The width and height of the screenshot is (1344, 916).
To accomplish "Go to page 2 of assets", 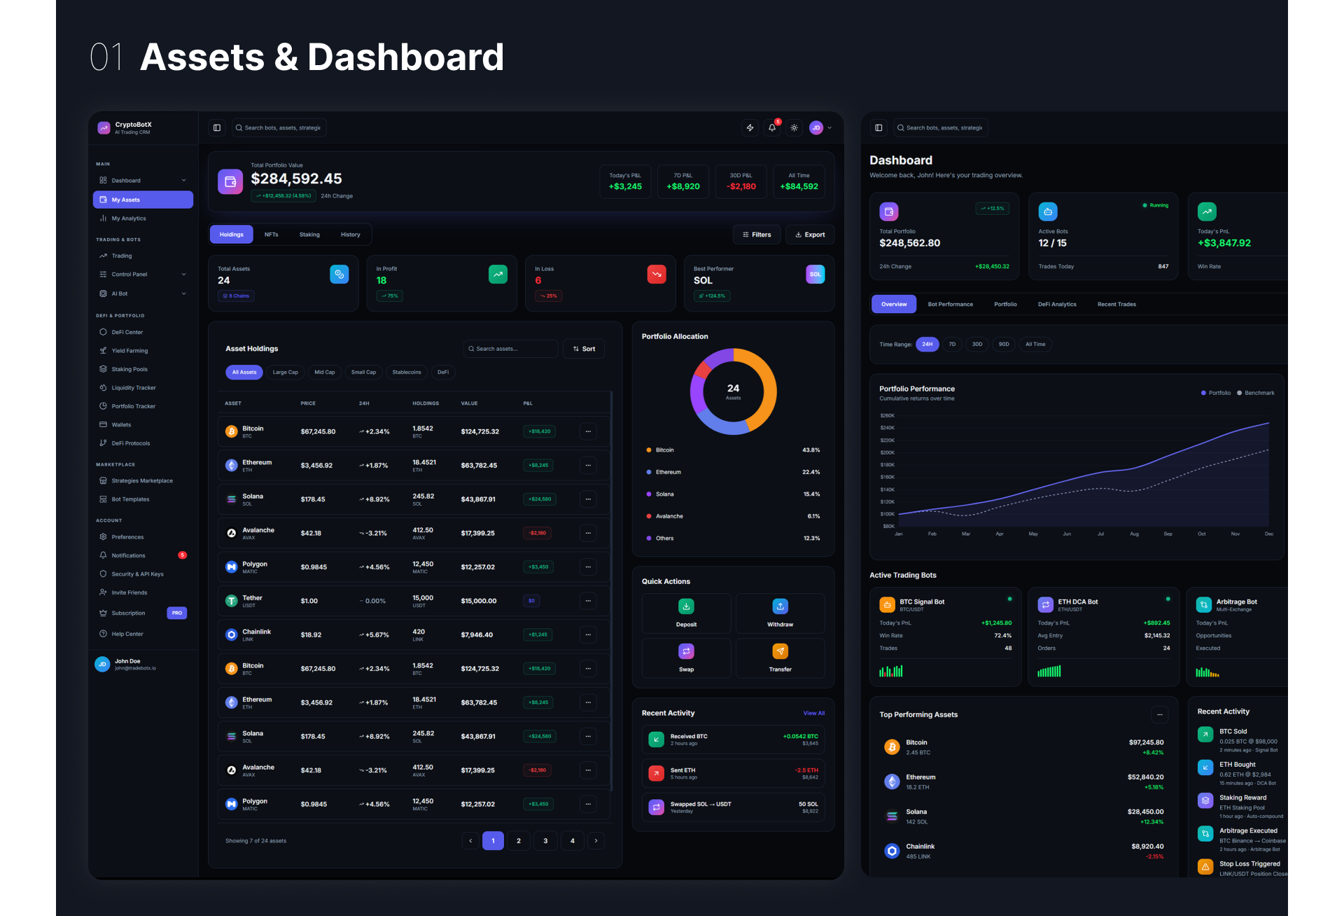I will pos(519,841).
